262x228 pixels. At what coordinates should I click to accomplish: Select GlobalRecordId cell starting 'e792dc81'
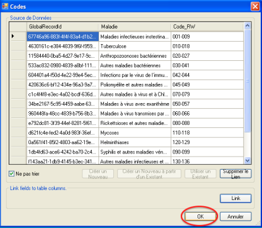63,123
